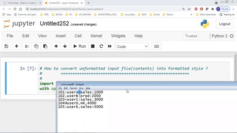The image size is (237, 133).
Task: Open a new browser tab with plus
Action: 88,3
